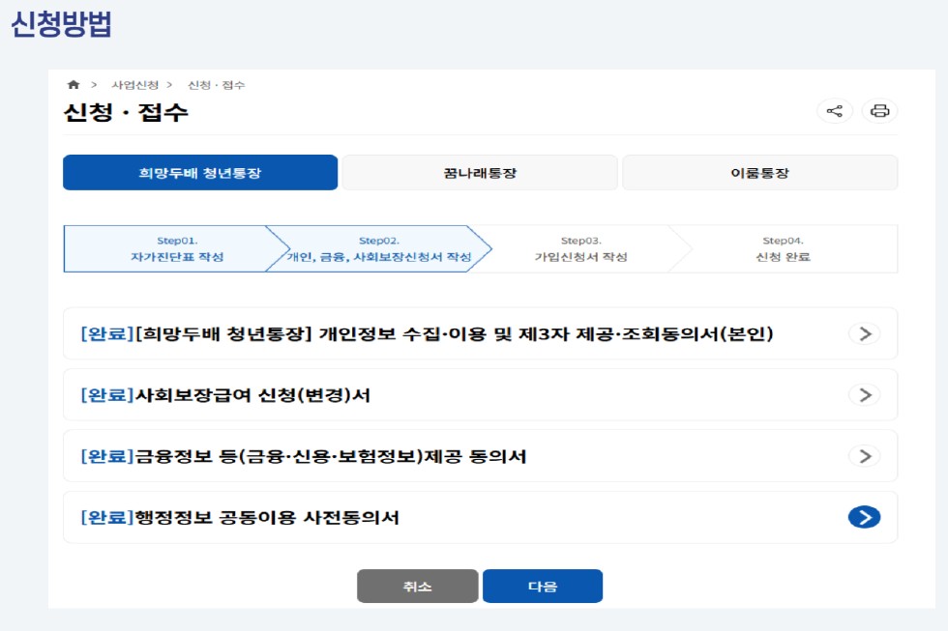Click the 신청 · 접수 page heading

point(126,112)
